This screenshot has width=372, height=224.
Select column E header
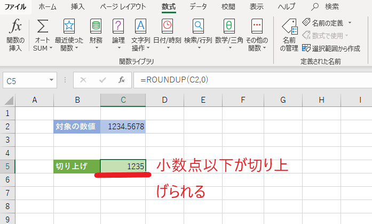click(203, 100)
